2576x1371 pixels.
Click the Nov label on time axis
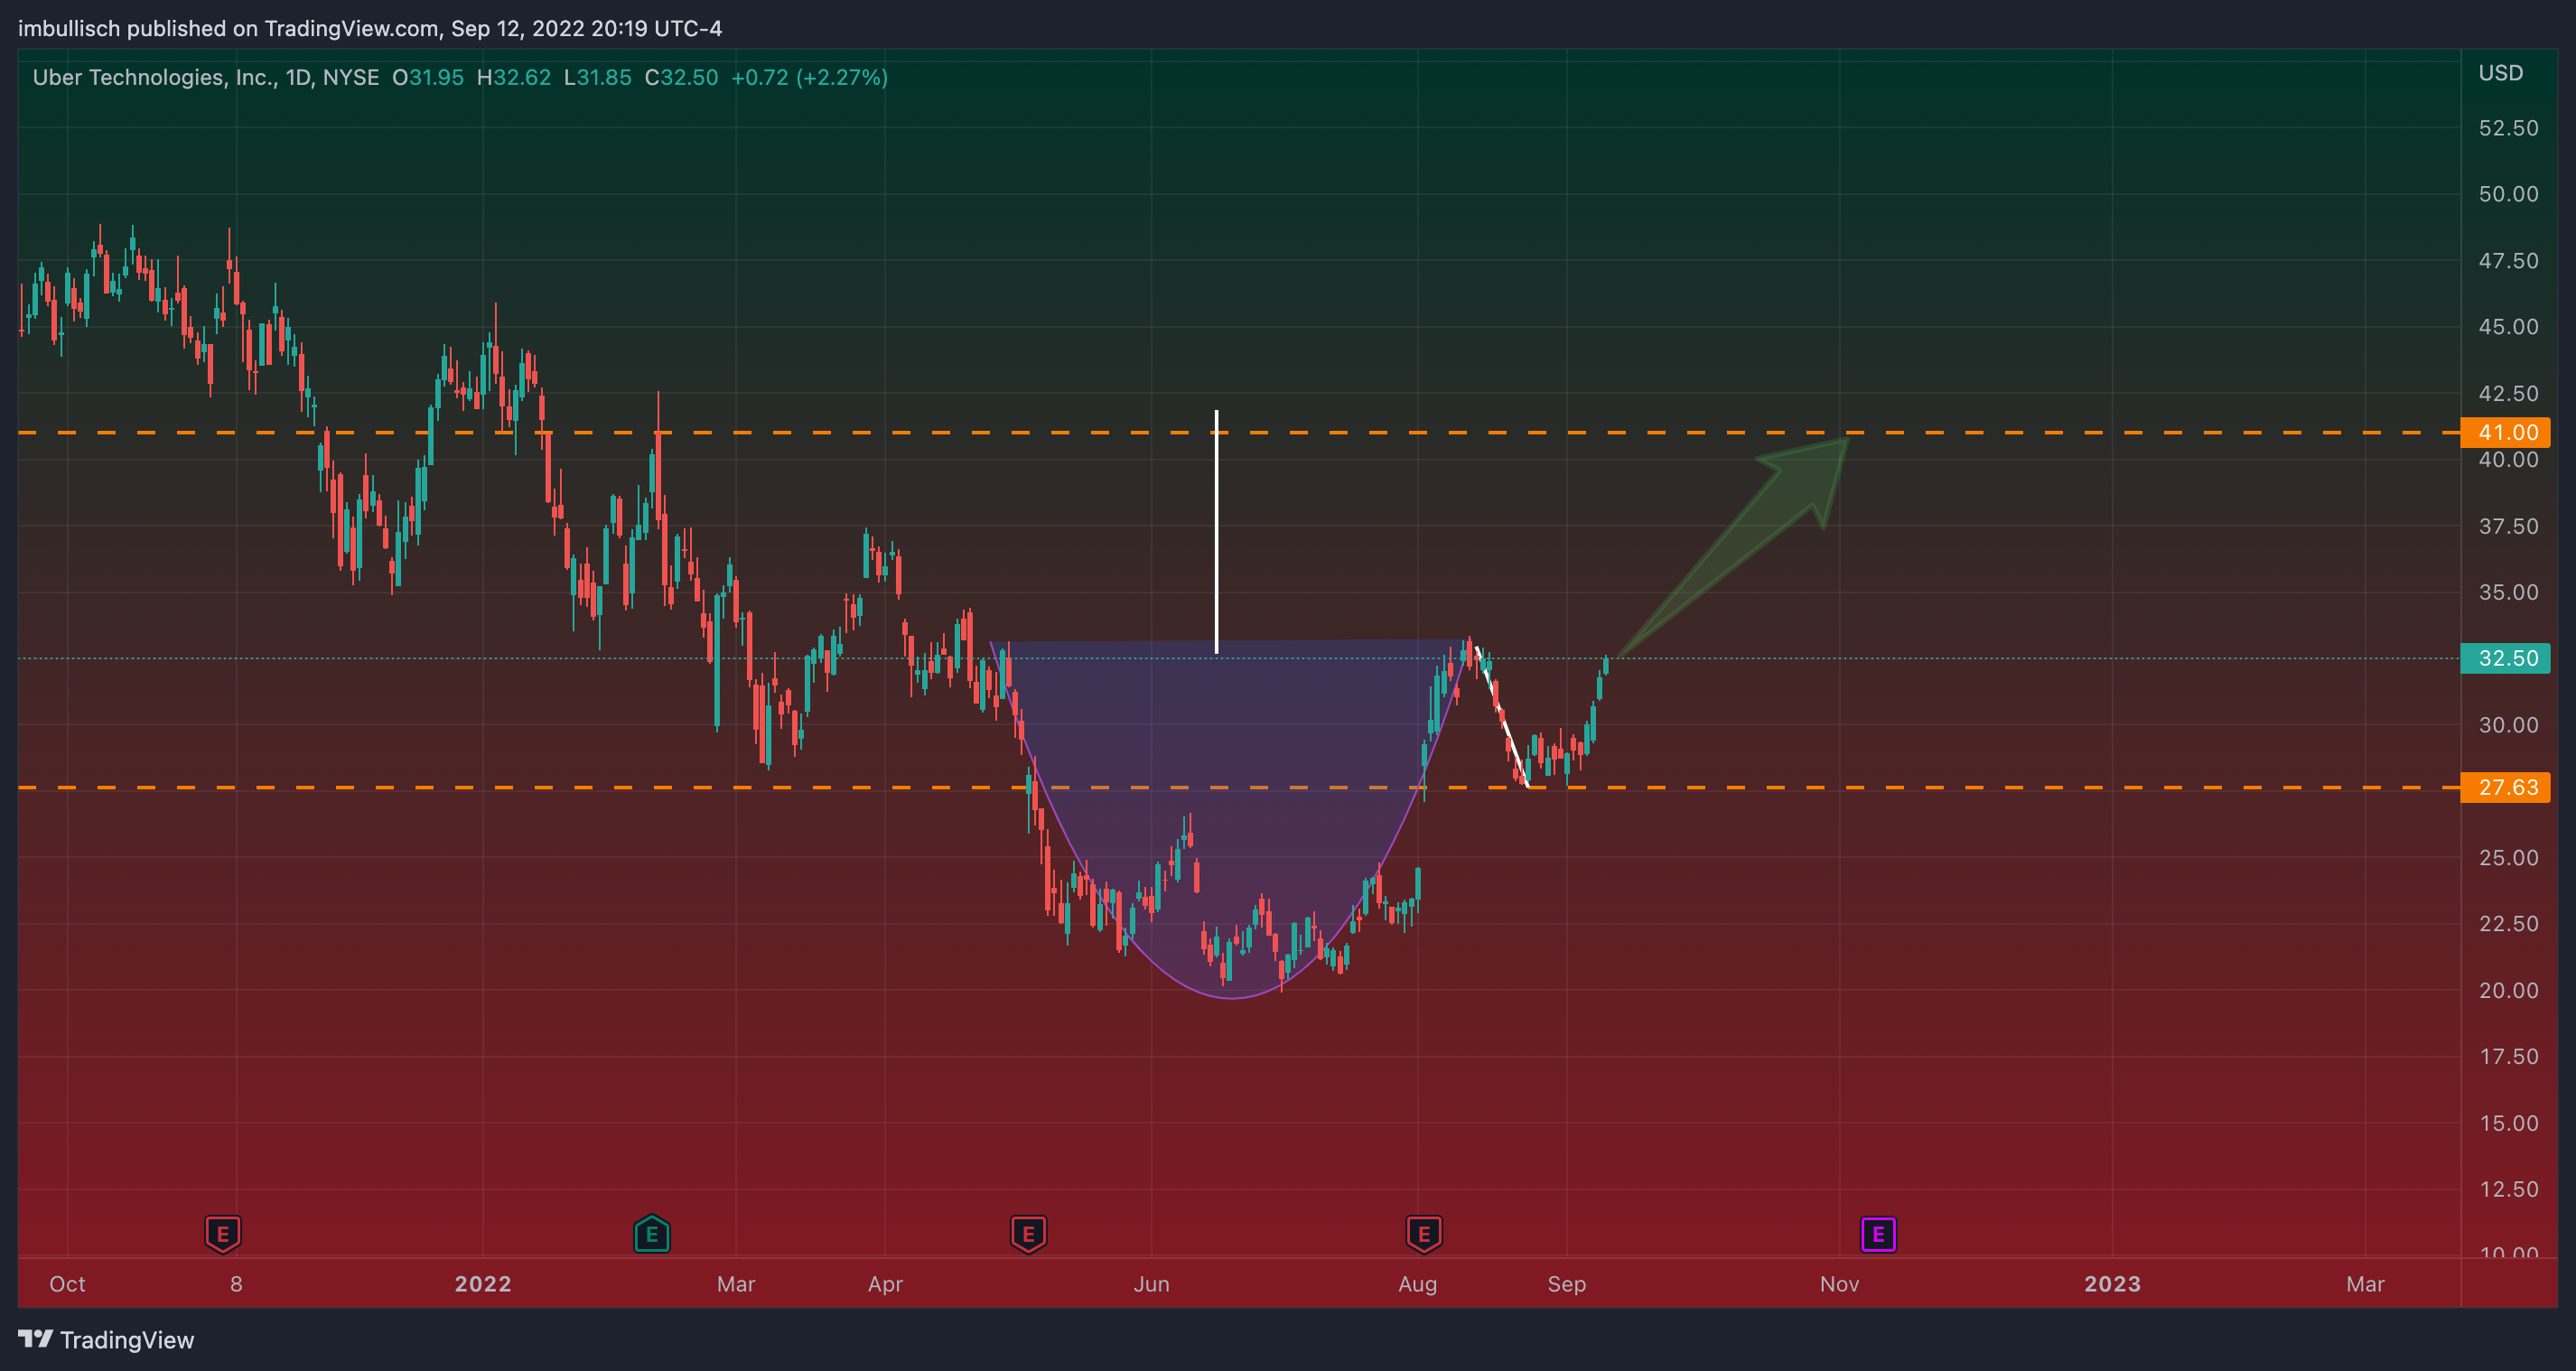[1839, 1284]
